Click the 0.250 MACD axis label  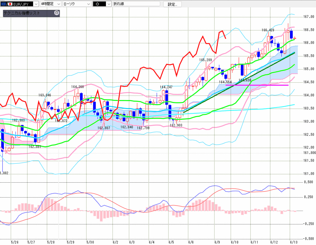click(309, 197)
